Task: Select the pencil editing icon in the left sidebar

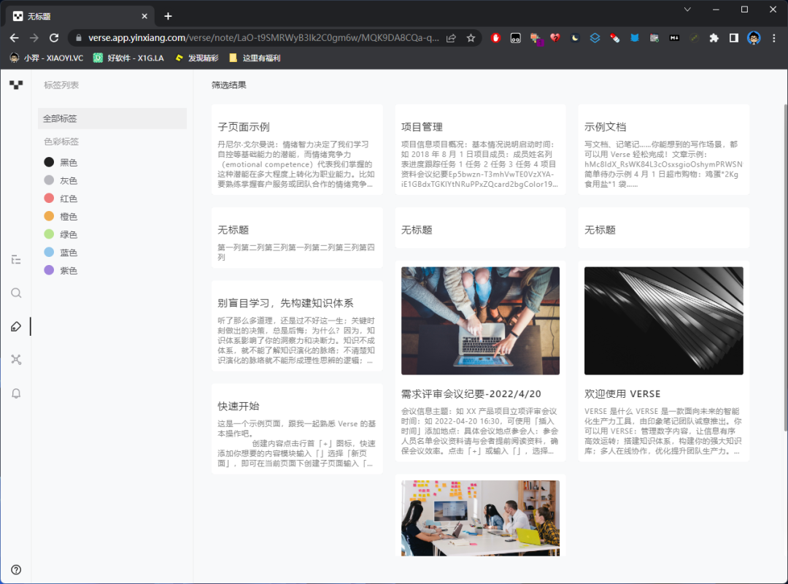Action: click(16, 326)
